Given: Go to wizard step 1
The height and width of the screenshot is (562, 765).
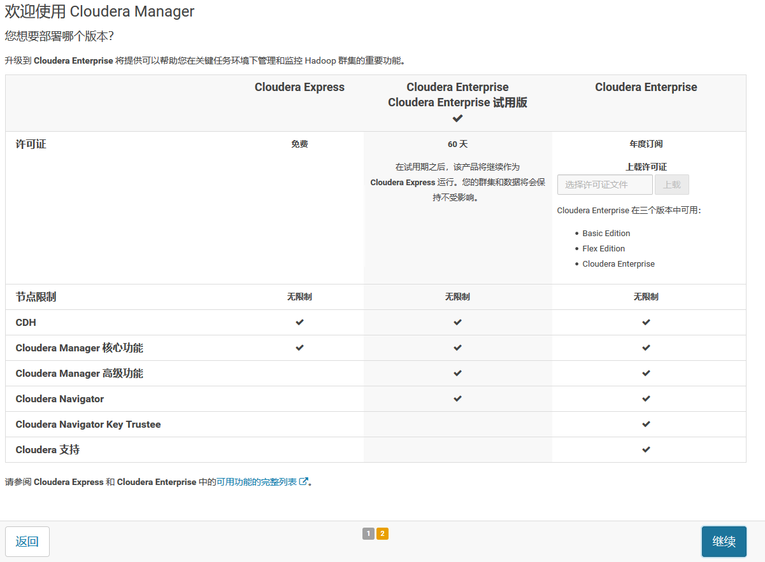Looking at the screenshot, I should point(368,533).
